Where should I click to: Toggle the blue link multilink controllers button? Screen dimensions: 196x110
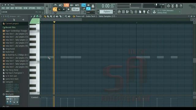coord(88,9)
